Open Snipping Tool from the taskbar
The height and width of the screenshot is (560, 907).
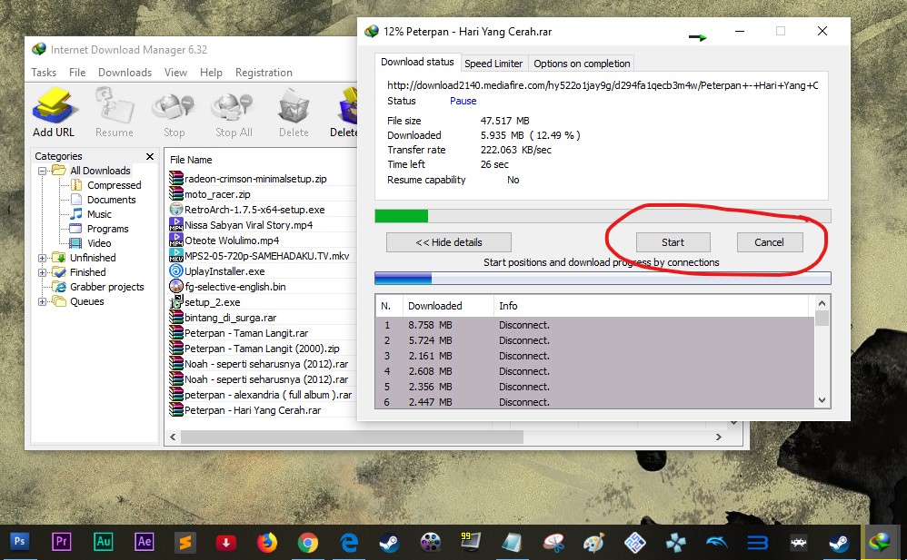click(553, 543)
